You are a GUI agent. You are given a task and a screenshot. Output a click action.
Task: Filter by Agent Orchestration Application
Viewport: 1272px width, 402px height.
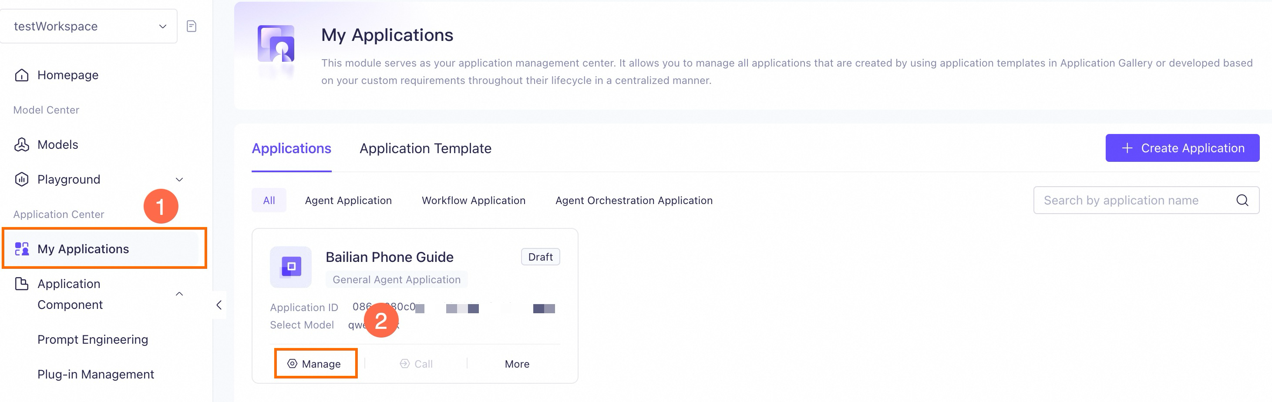633,200
